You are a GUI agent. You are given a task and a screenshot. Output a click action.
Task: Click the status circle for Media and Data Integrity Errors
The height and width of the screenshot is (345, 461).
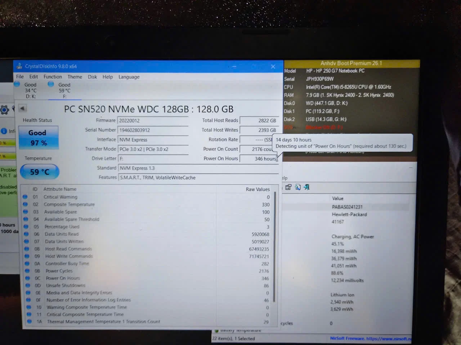pyautogui.click(x=28, y=293)
